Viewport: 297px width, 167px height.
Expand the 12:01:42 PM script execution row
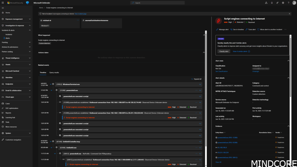[200, 136]
